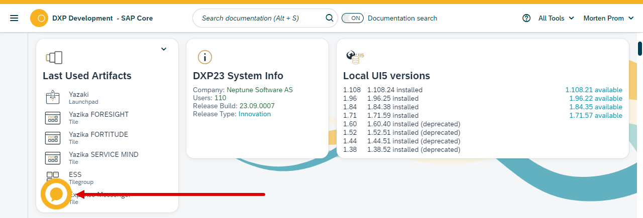This screenshot has width=643, height=218.
Task: Click the Yazika FORESIGHT tile icon
Action: (53, 118)
